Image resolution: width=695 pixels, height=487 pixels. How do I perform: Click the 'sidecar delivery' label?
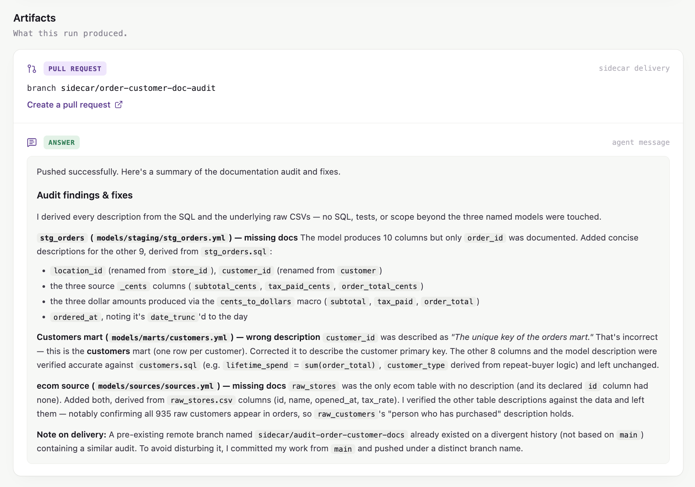coord(634,68)
